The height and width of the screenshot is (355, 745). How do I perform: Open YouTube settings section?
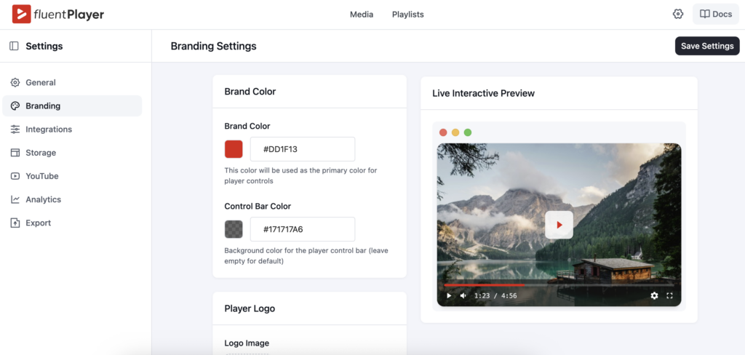[x=72, y=176]
